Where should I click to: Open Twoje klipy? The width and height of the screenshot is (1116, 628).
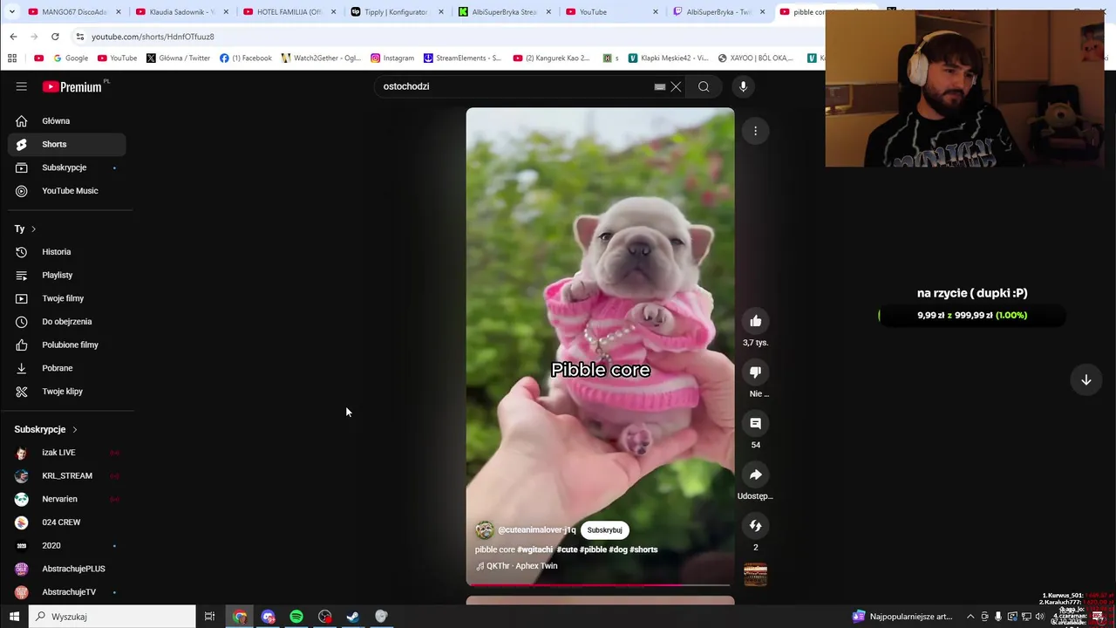coord(66,392)
